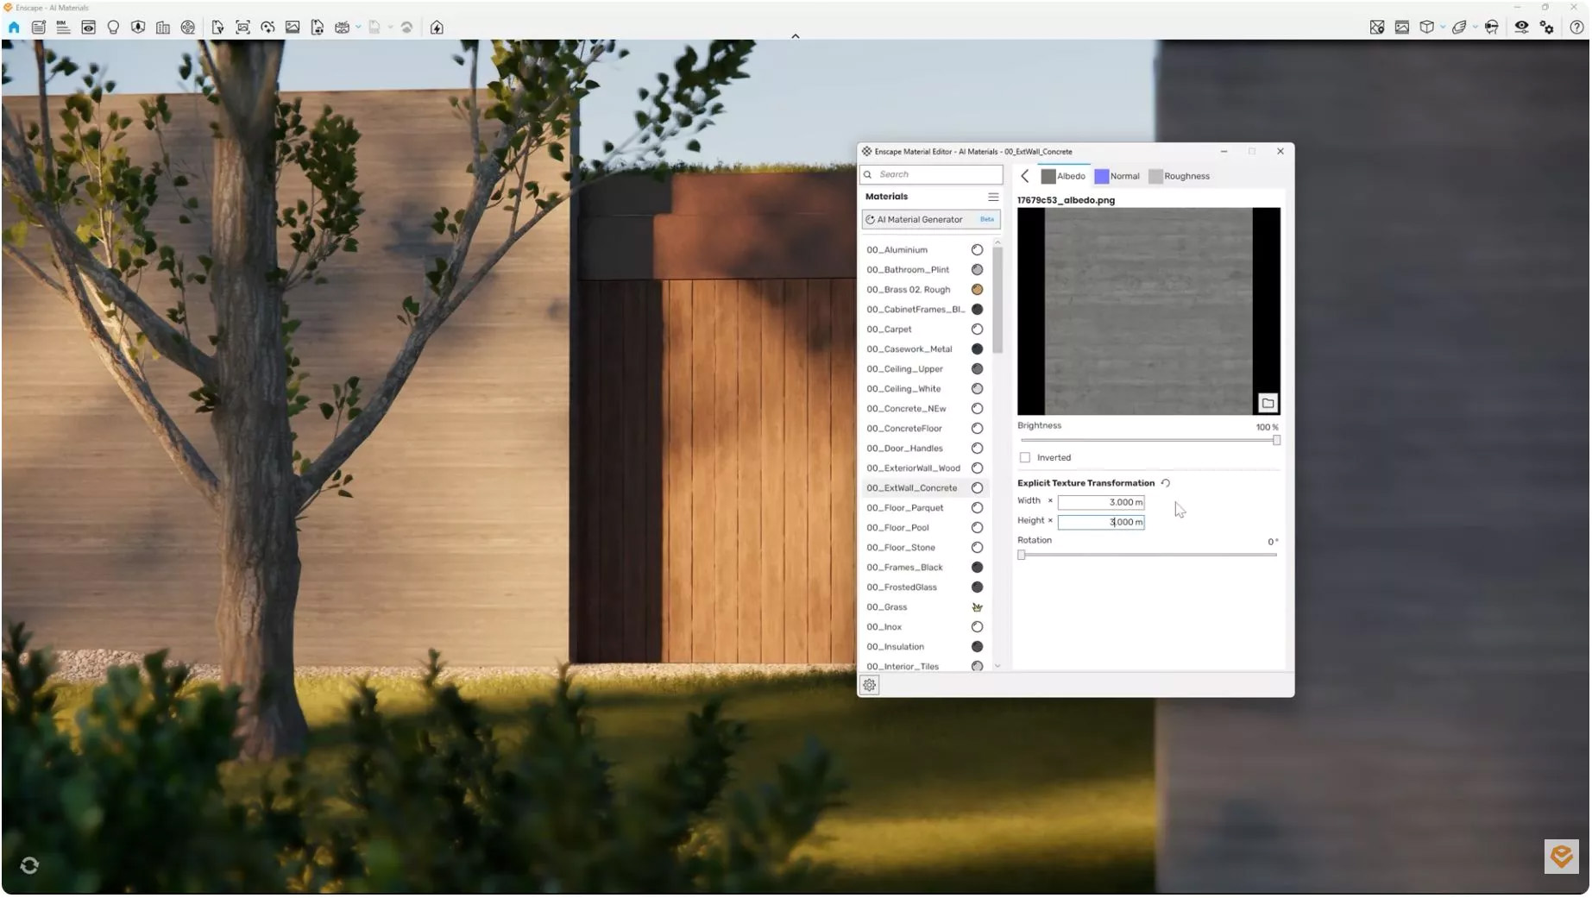The height and width of the screenshot is (898, 1592).
Task: Click the albedo texture preview image
Action: 1148,311
